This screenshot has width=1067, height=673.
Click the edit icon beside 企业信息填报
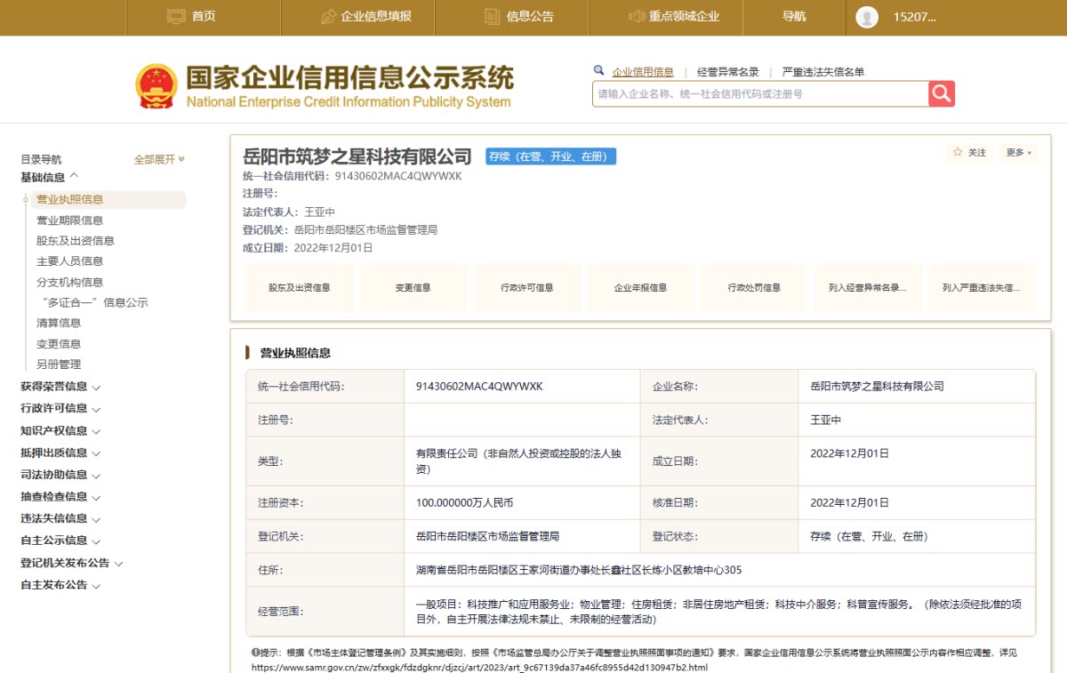coord(328,16)
